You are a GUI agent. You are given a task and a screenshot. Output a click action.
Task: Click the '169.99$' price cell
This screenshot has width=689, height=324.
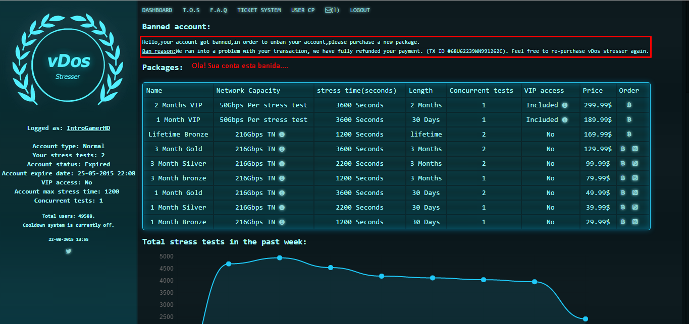[x=598, y=135]
